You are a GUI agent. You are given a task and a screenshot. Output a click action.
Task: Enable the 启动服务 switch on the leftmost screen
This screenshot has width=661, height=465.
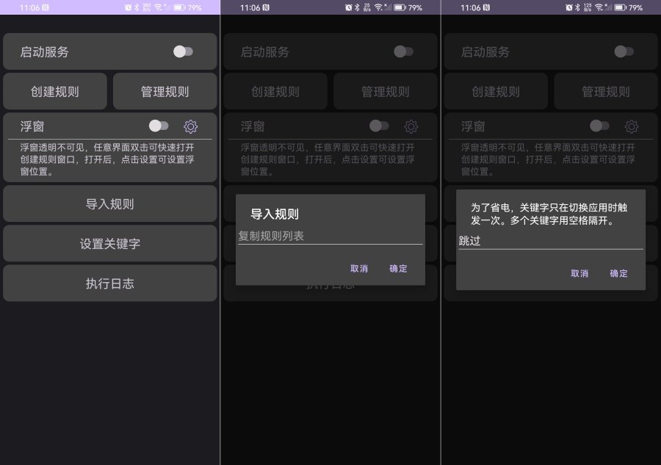pyautogui.click(x=183, y=51)
